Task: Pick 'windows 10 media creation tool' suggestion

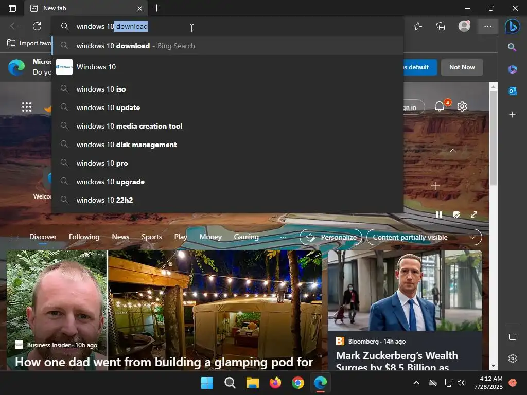Action: (227, 126)
